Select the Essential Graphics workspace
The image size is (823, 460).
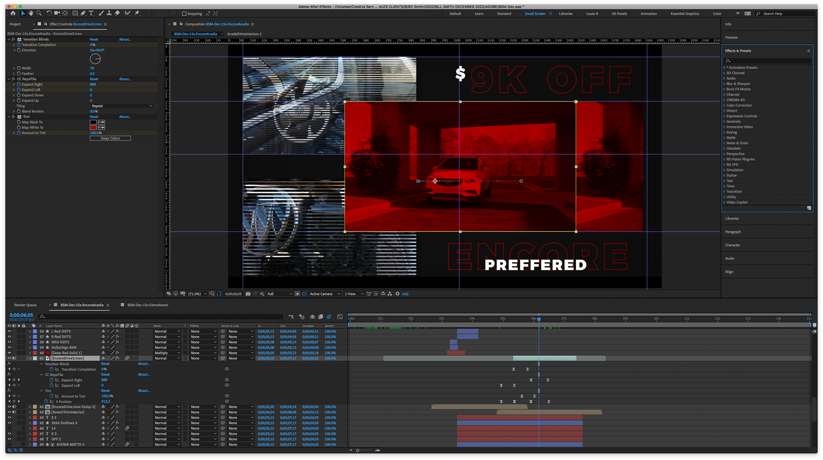click(685, 14)
